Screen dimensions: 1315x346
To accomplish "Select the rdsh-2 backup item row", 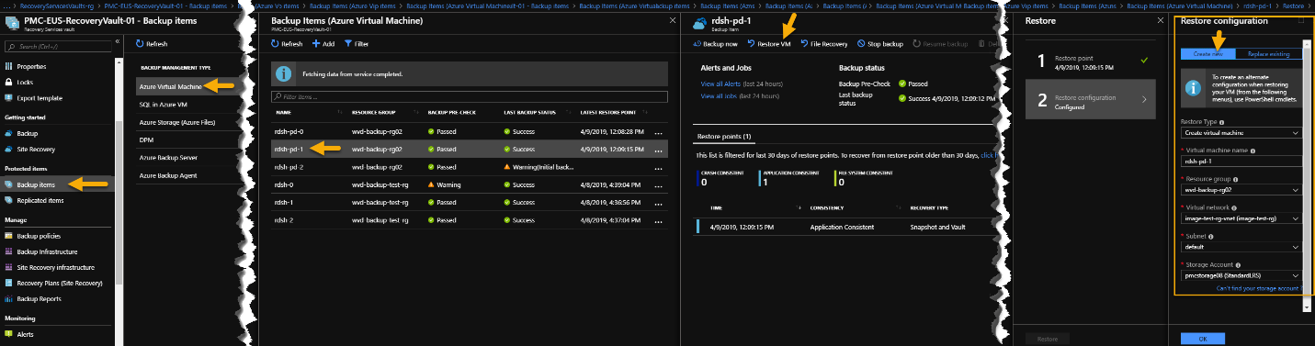I will click(x=469, y=220).
